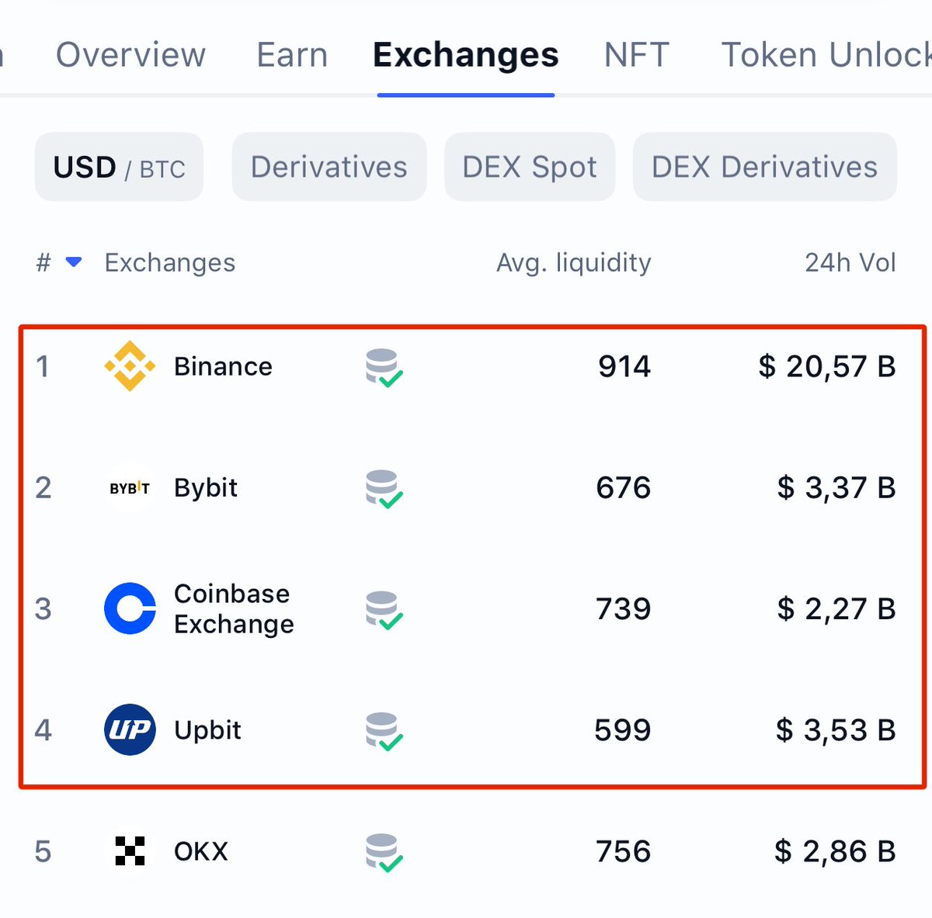Click the Coinbase Exchange logo icon
Viewport: 932px width, 918px height.
pos(130,608)
